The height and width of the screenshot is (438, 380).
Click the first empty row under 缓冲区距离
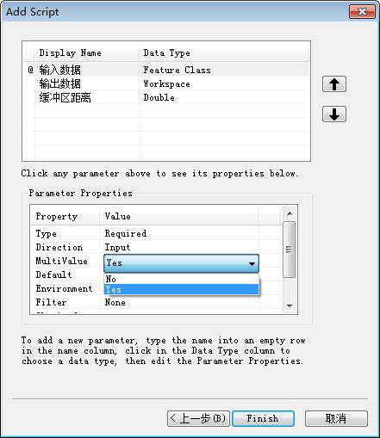tap(166, 111)
